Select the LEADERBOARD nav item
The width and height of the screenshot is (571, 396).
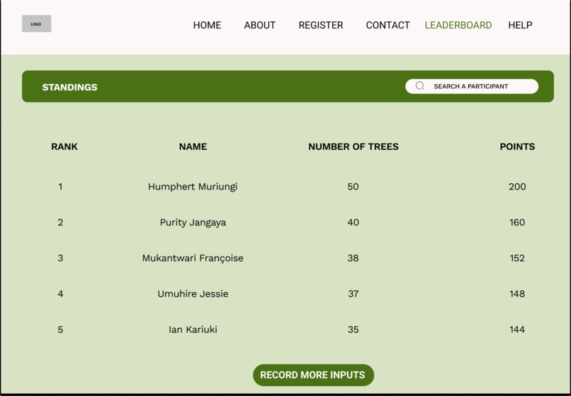pos(458,25)
